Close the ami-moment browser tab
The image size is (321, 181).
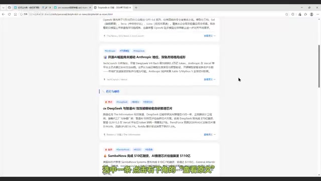pos(90,8)
